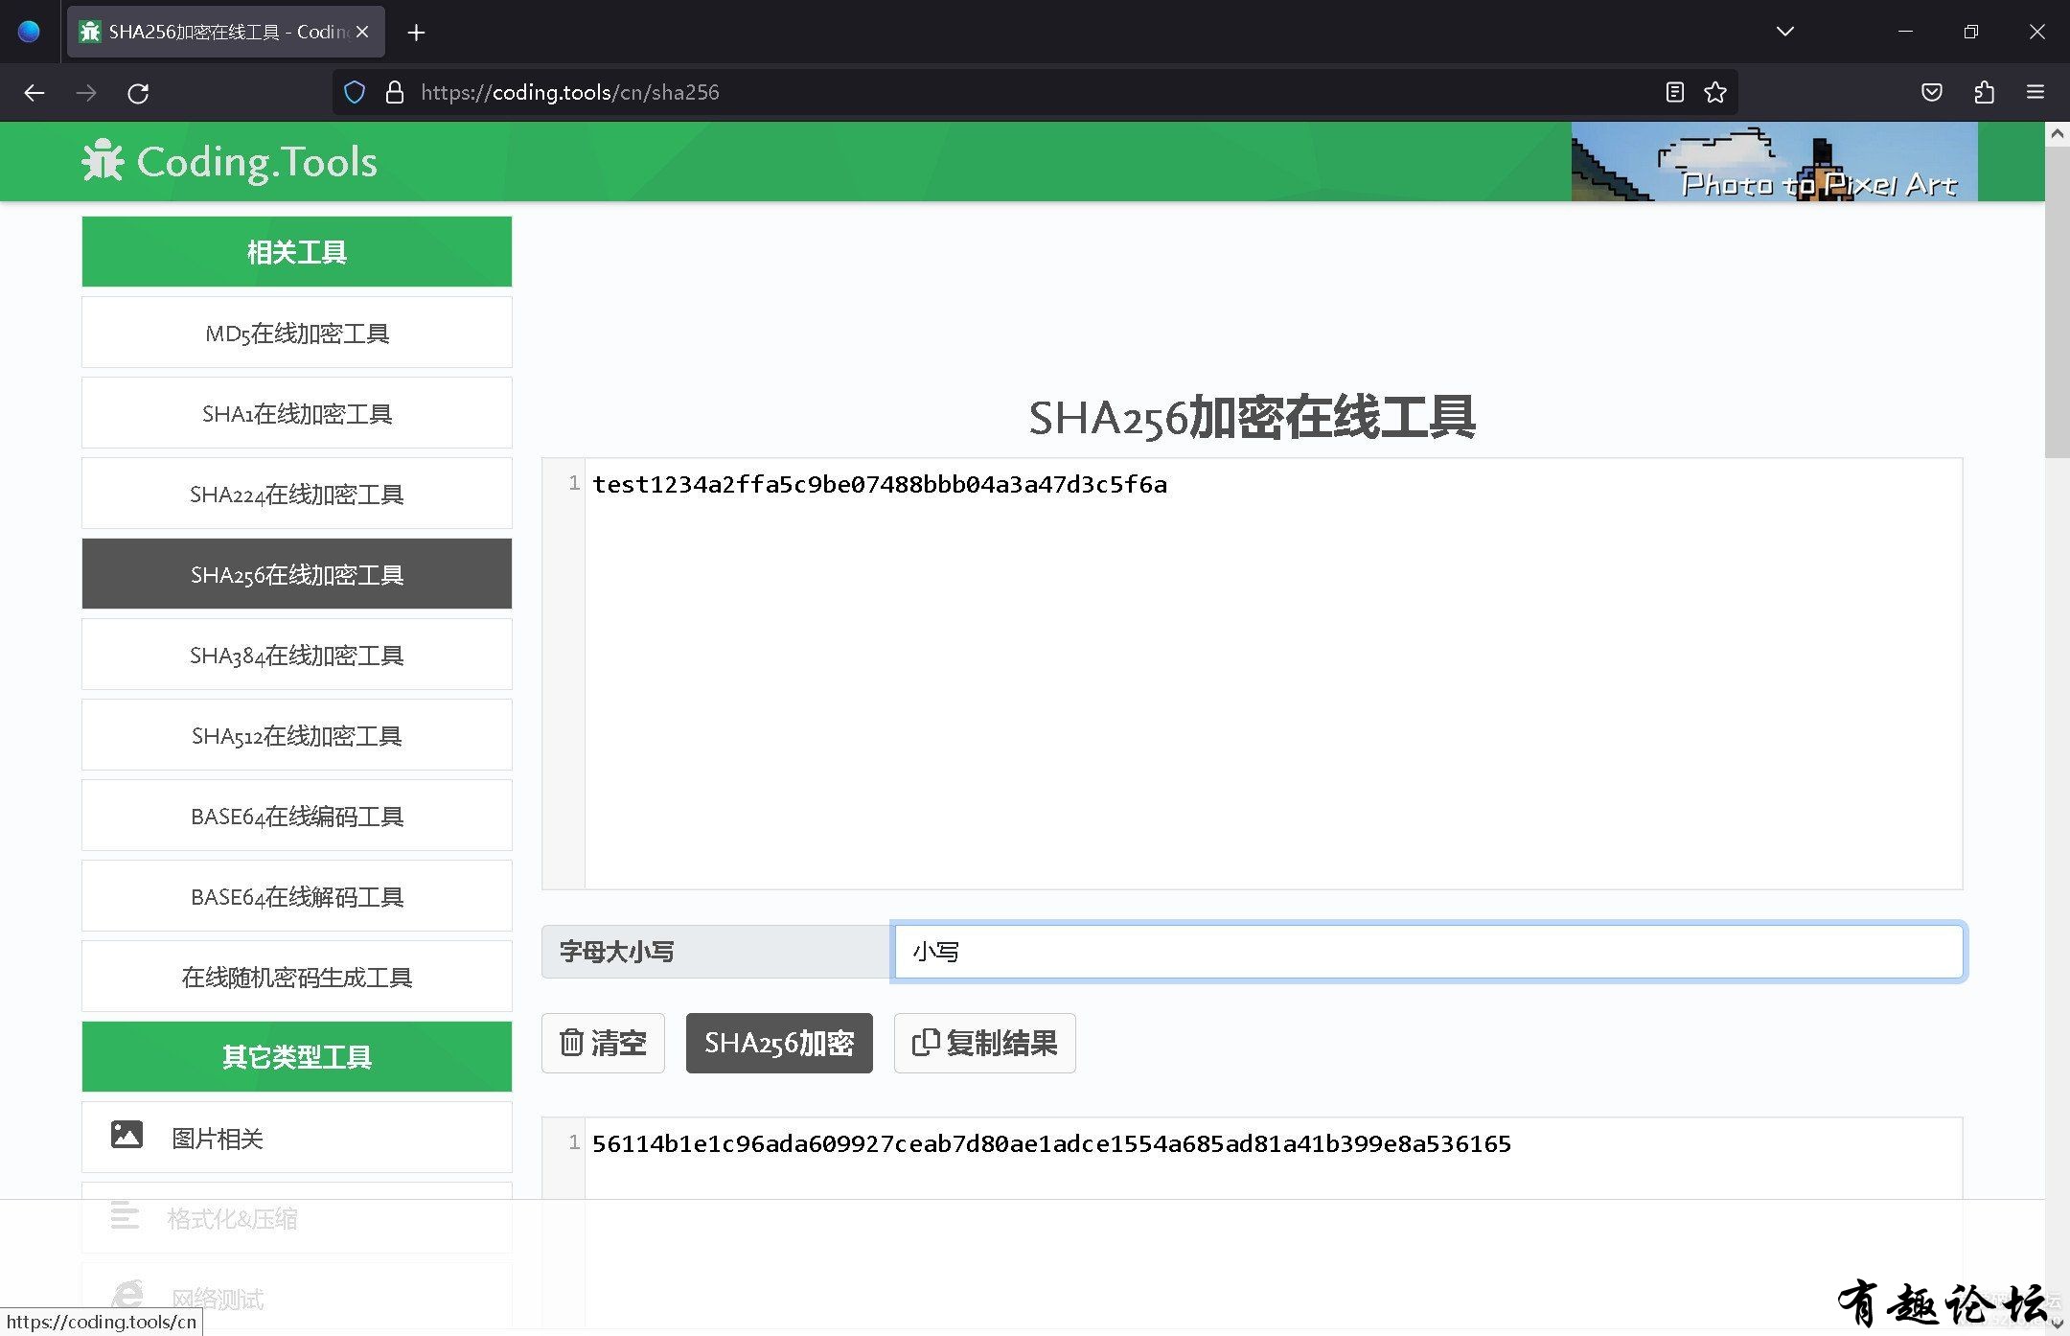
Task: Open the Photo to Pixel Art banner
Action: click(x=1774, y=162)
